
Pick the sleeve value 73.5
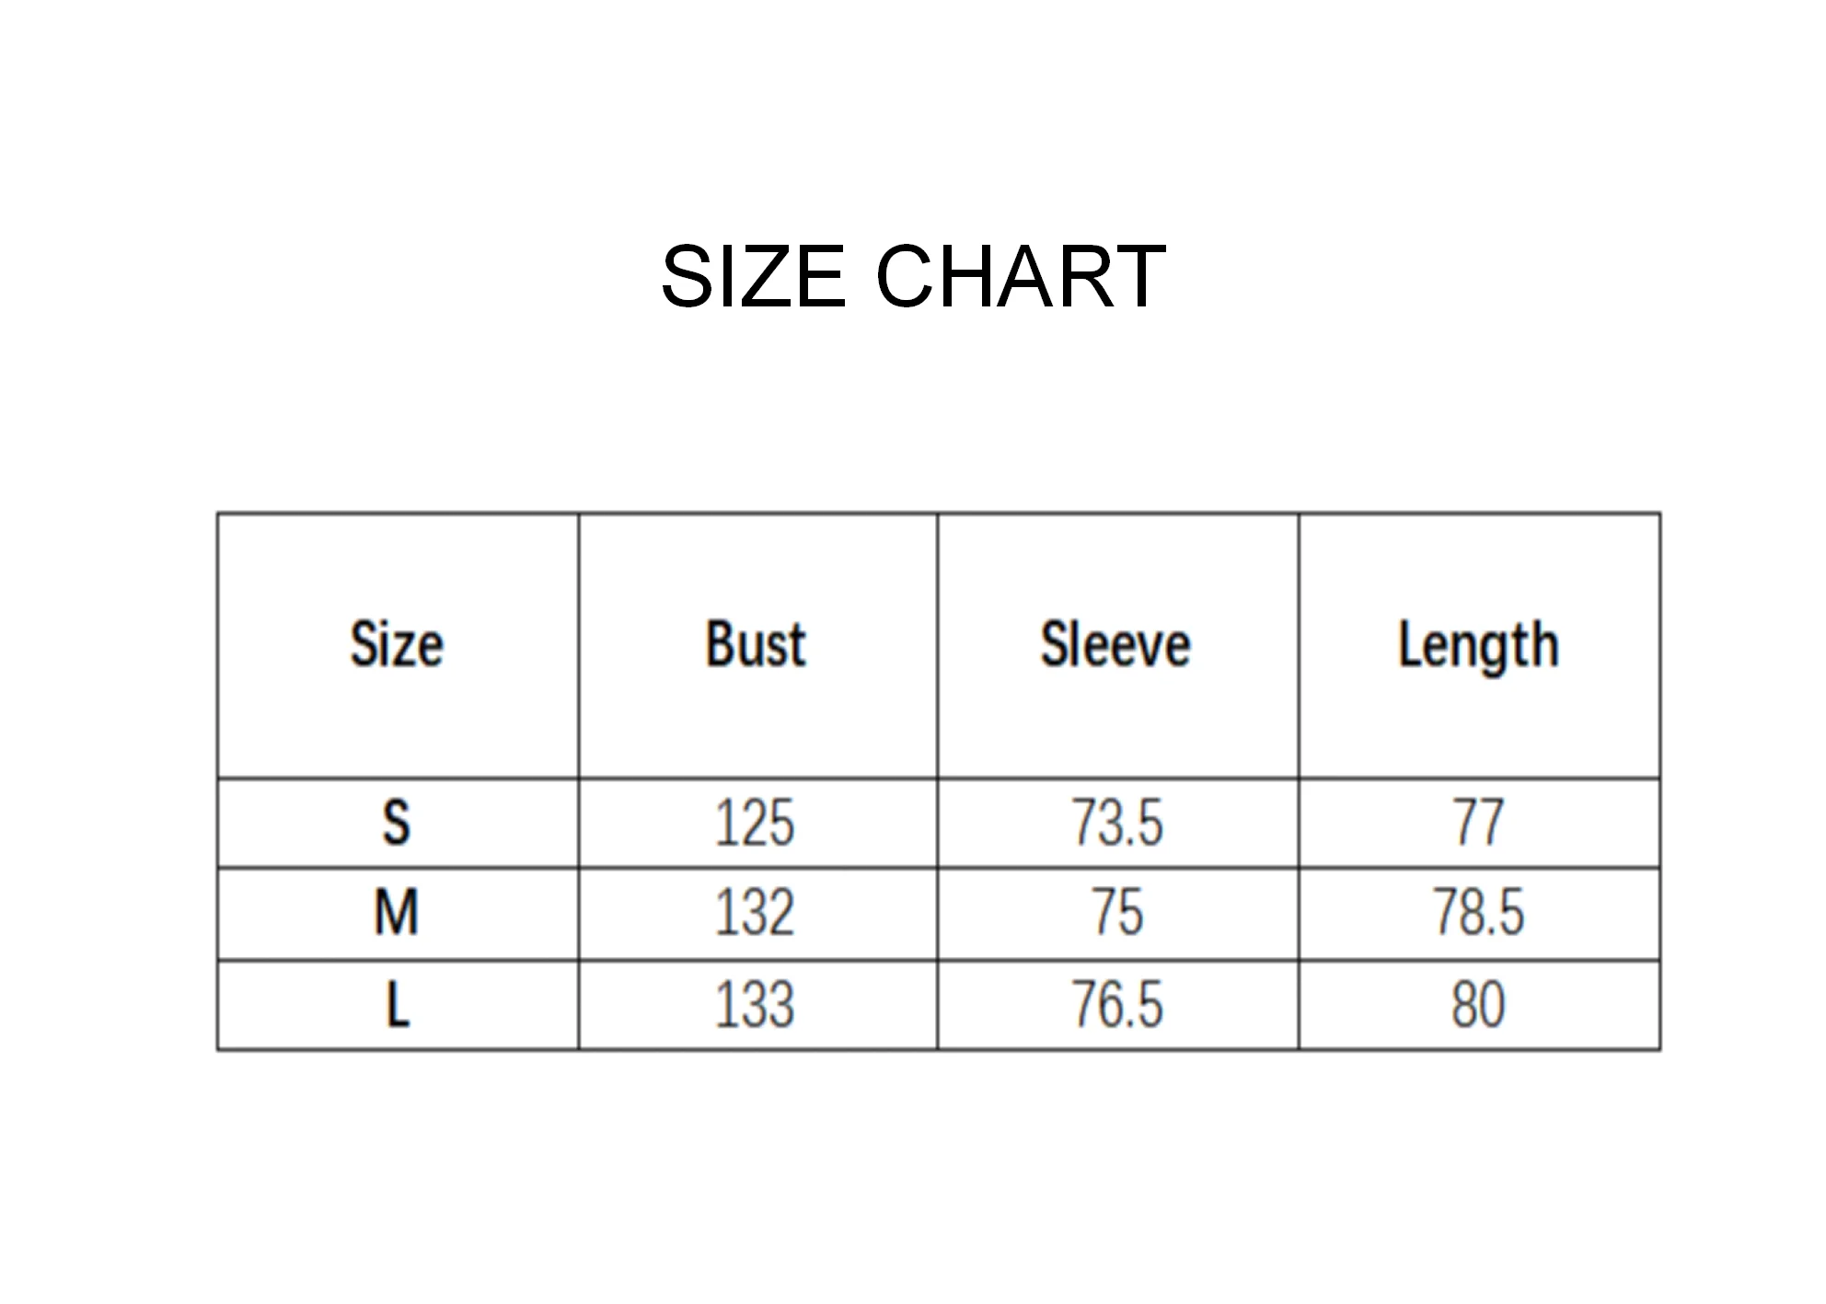tap(1116, 823)
